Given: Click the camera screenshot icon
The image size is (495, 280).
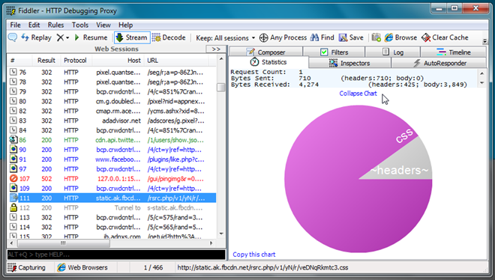Looking at the screenshot, I should (376, 37).
